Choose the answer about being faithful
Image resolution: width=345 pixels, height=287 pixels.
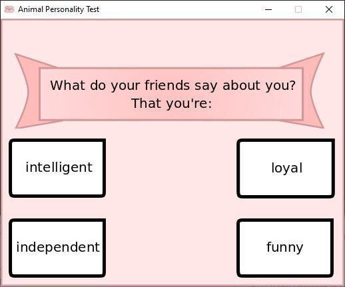pyautogui.click(x=286, y=168)
